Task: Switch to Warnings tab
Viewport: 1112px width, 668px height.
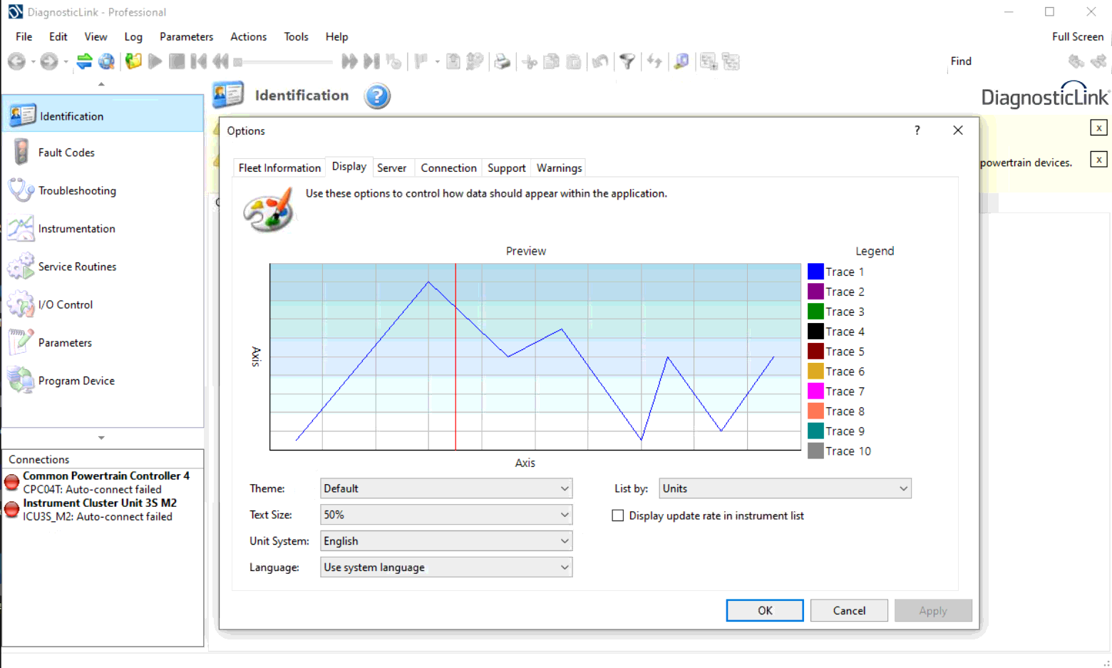Action: (559, 168)
